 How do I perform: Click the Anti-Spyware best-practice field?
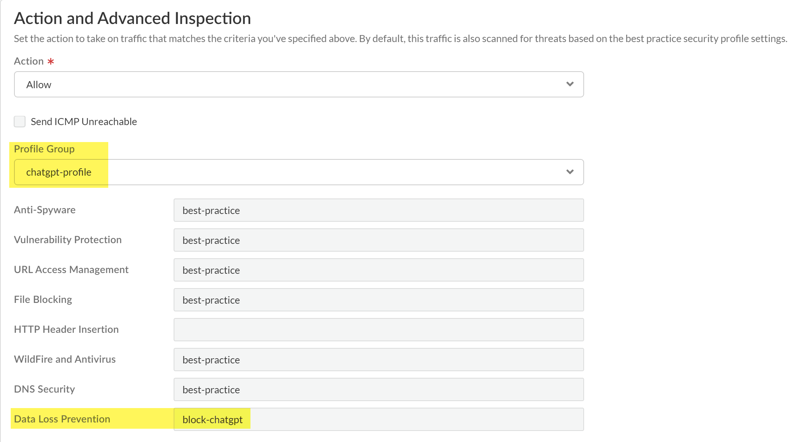click(378, 210)
